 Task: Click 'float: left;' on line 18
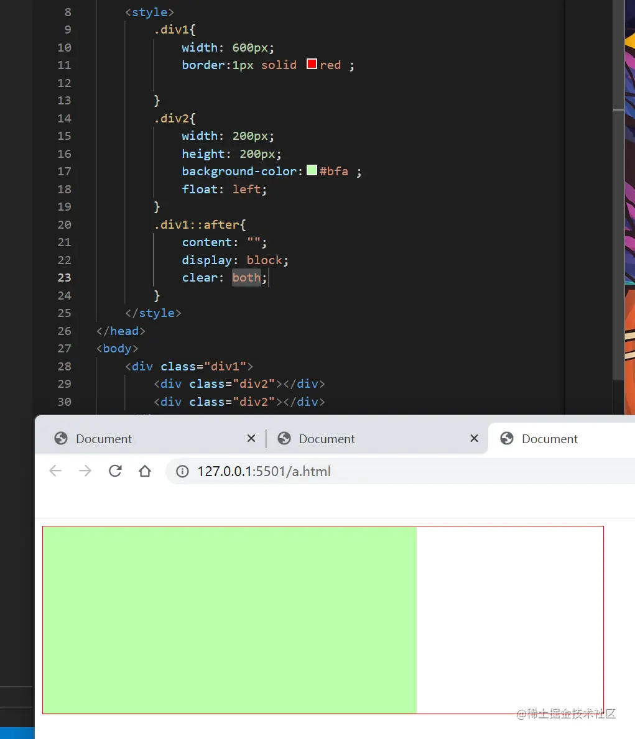pyautogui.click(x=225, y=190)
